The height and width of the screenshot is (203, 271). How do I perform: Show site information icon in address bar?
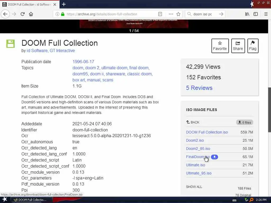[x=57, y=14]
